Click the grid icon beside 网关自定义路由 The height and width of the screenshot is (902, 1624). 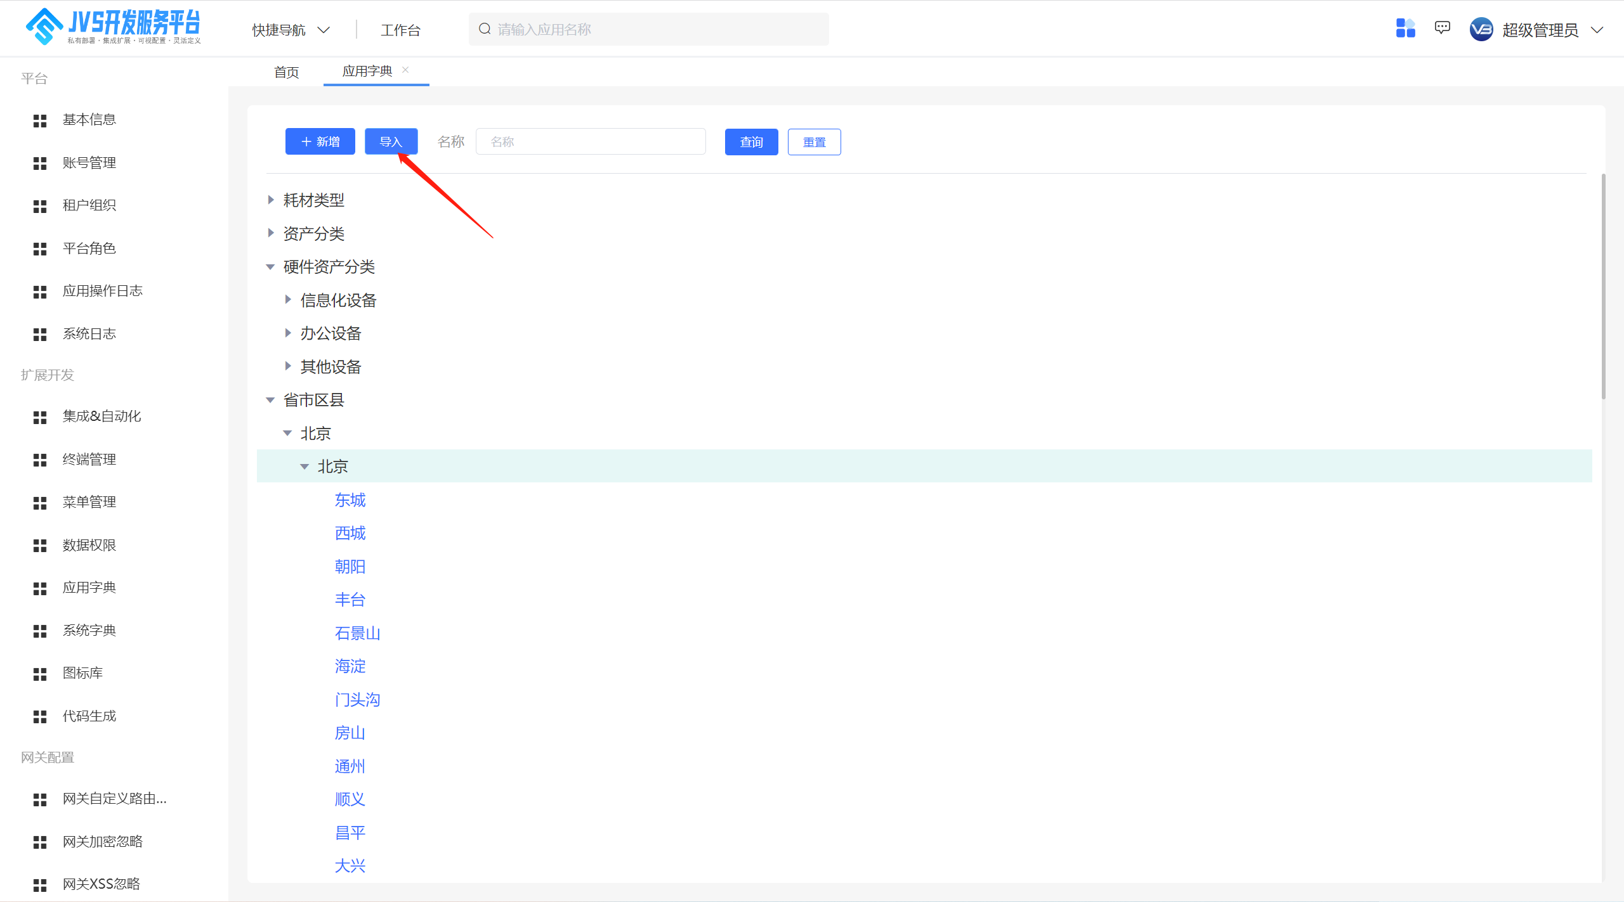coord(40,799)
